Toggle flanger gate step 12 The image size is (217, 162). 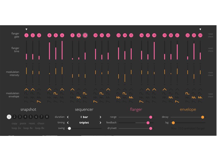tap(108, 35)
